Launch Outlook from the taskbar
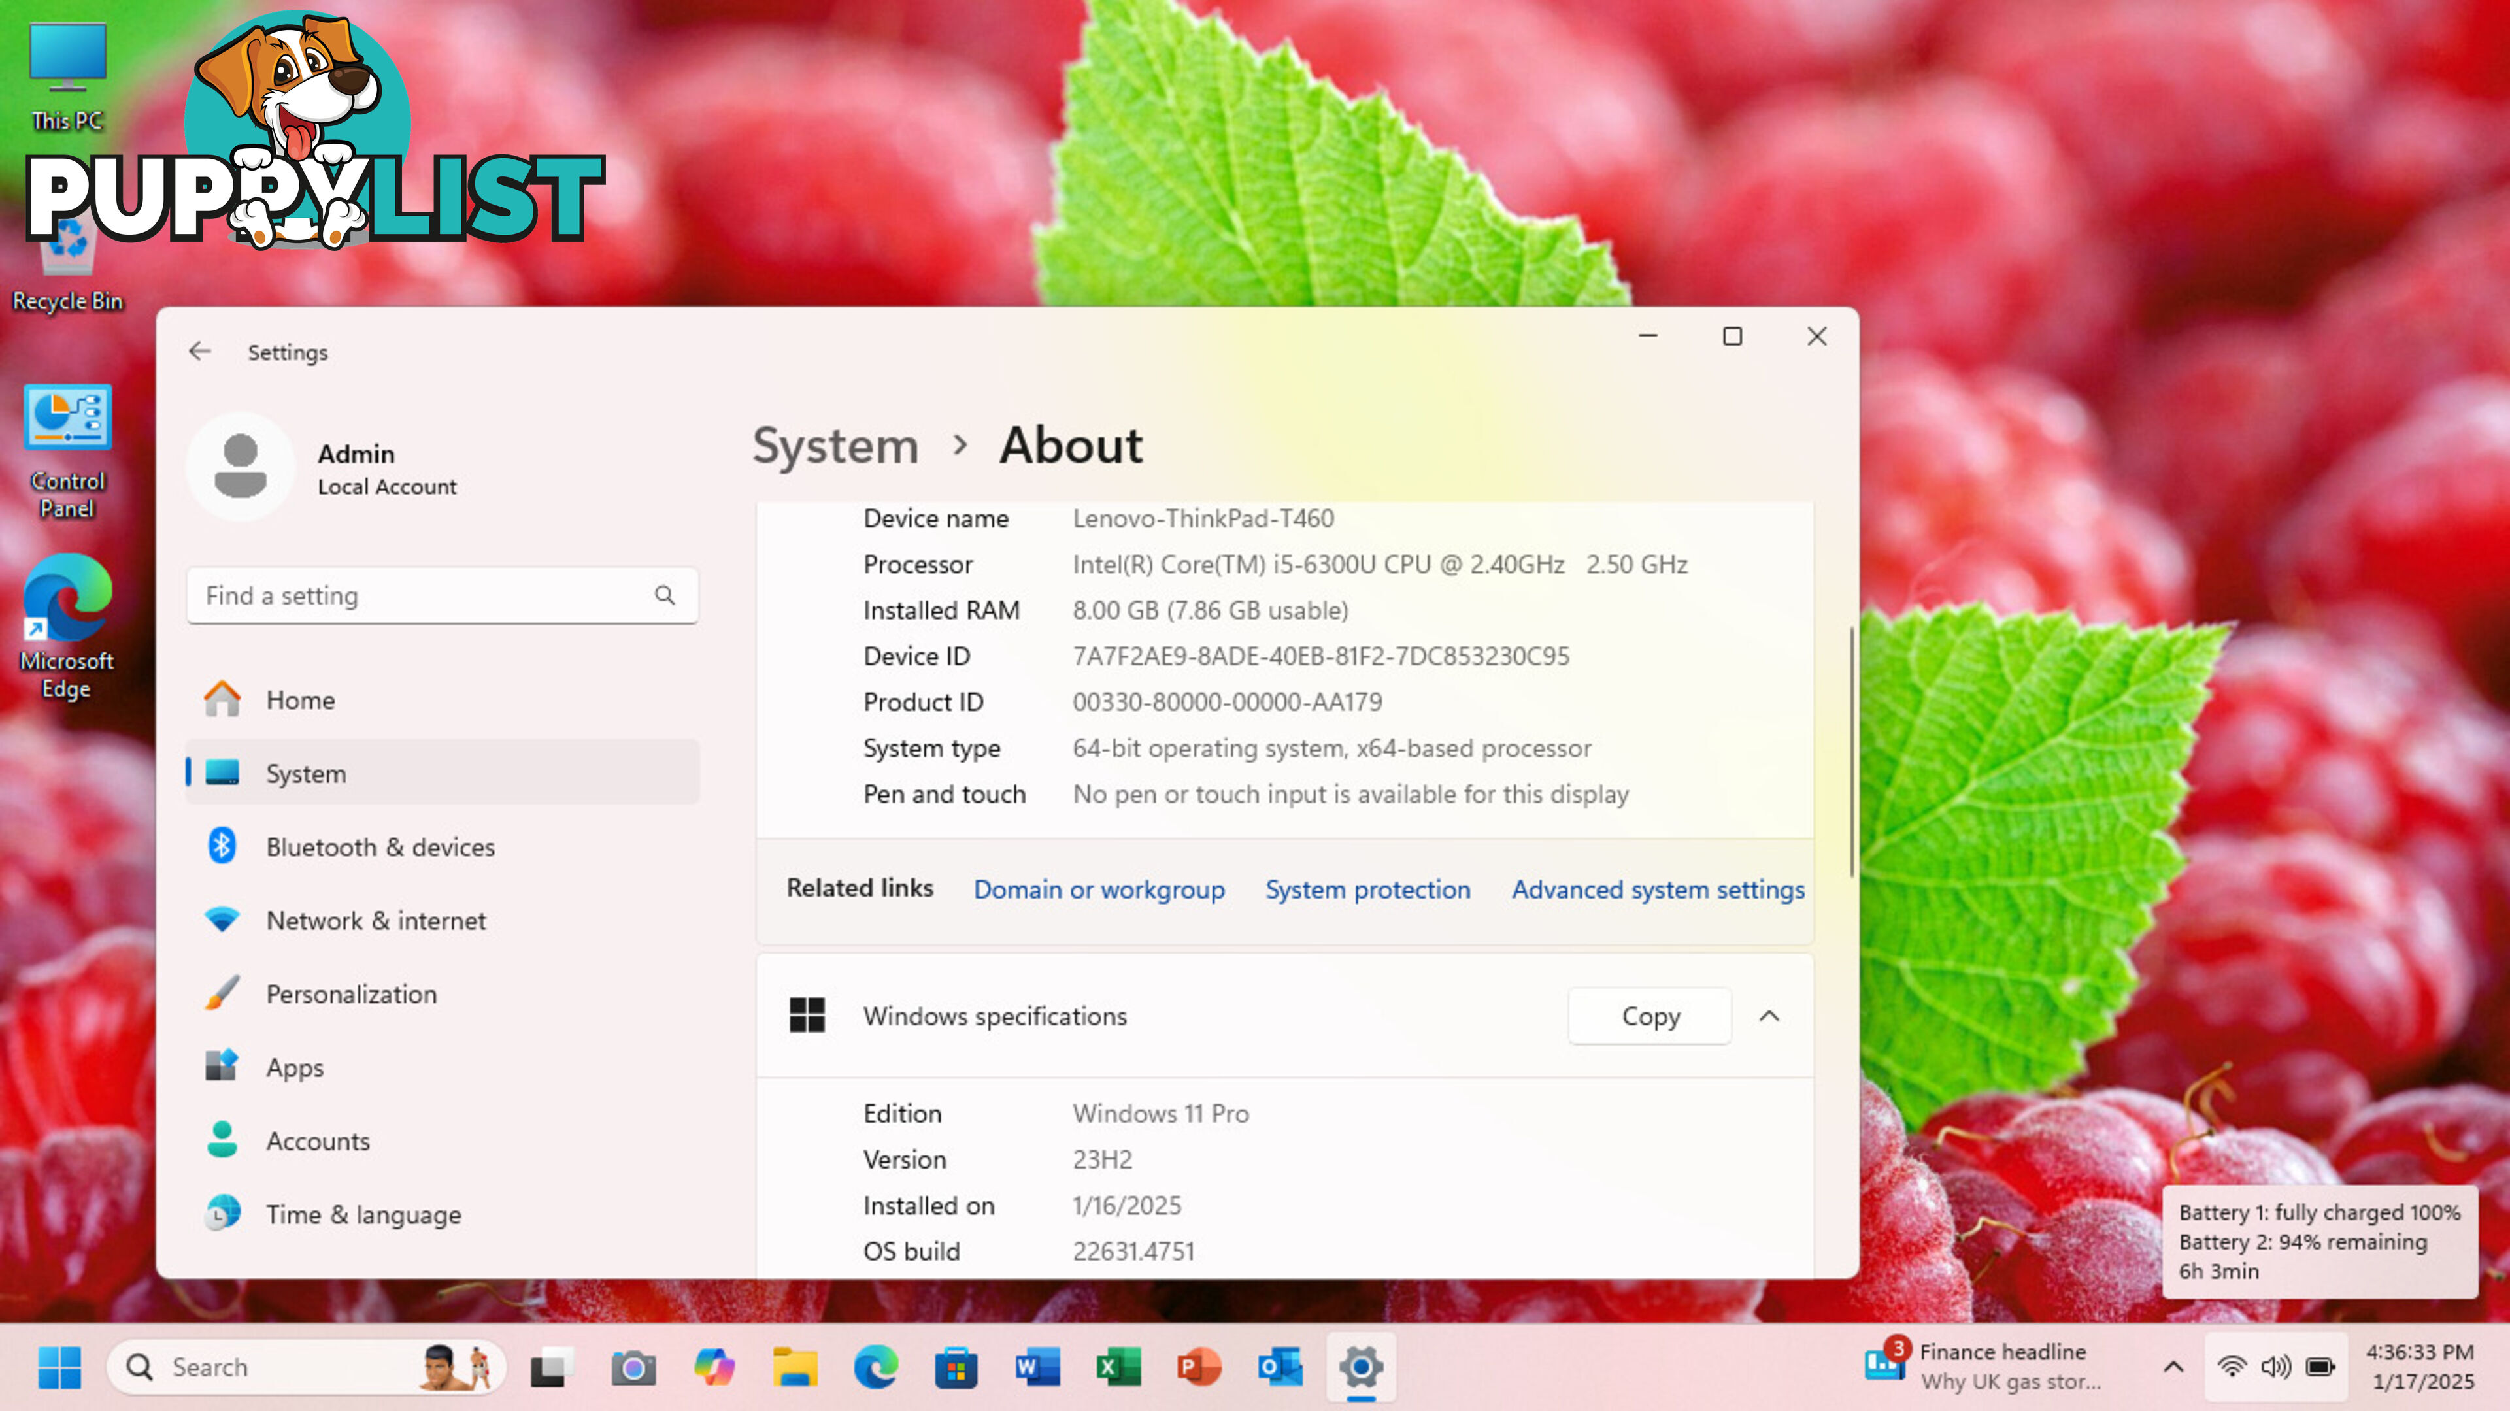 [x=1280, y=1367]
